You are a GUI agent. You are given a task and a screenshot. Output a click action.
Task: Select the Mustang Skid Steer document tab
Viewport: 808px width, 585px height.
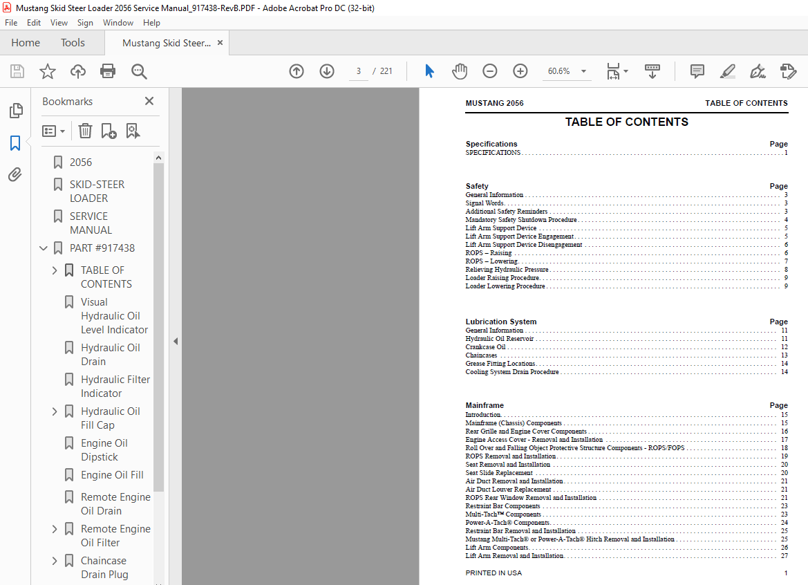(167, 44)
